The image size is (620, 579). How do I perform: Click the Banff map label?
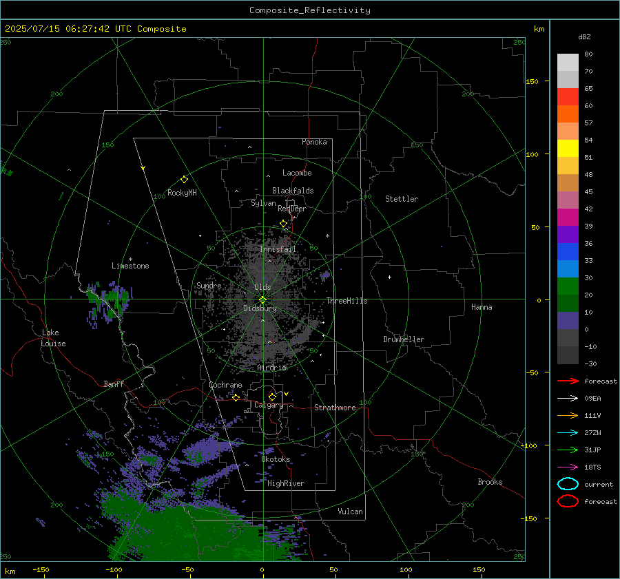[x=114, y=383]
